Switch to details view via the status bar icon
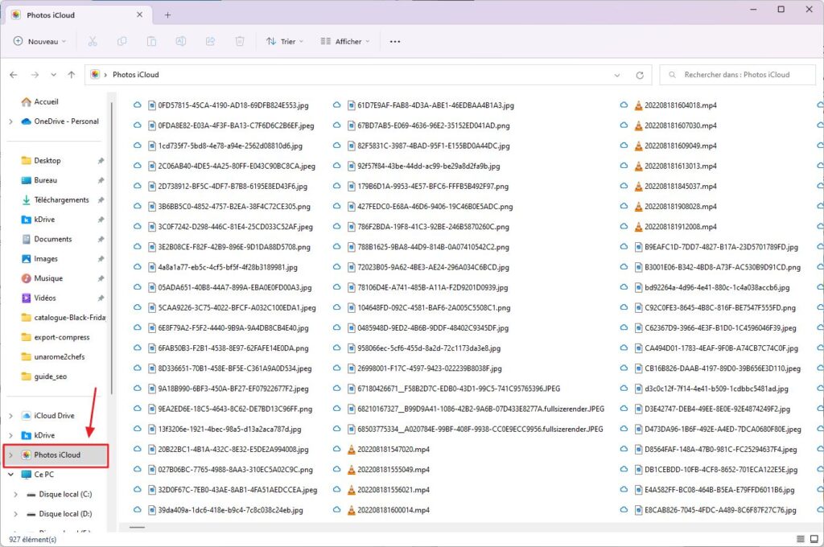The width and height of the screenshot is (824, 547). pyautogui.click(x=799, y=539)
